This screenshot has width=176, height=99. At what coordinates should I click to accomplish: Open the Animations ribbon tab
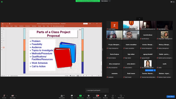(x=28, y=26)
